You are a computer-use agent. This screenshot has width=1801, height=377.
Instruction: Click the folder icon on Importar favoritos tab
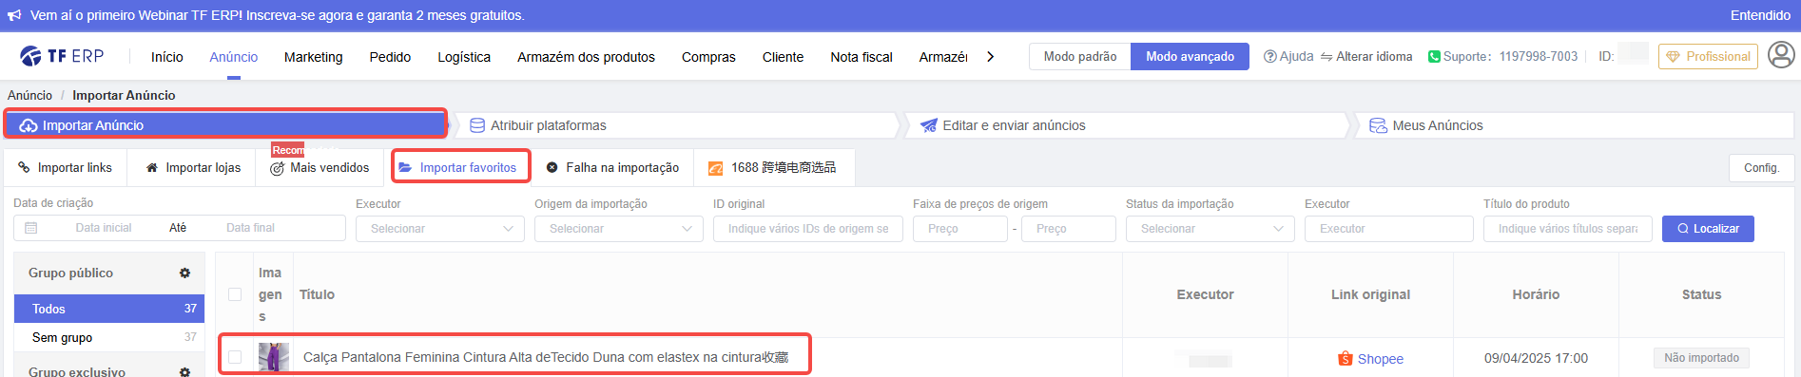pyautogui.click(x=405, y=168)
